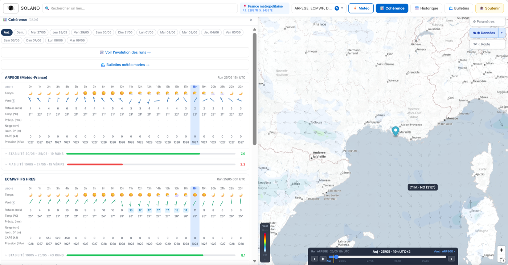Click the ECMWF Vent info icon
Viewport: 508px width, 265px height.
point(13,202)
